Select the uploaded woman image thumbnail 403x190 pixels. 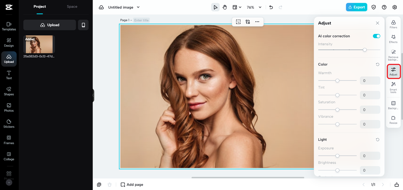(39, 44)
